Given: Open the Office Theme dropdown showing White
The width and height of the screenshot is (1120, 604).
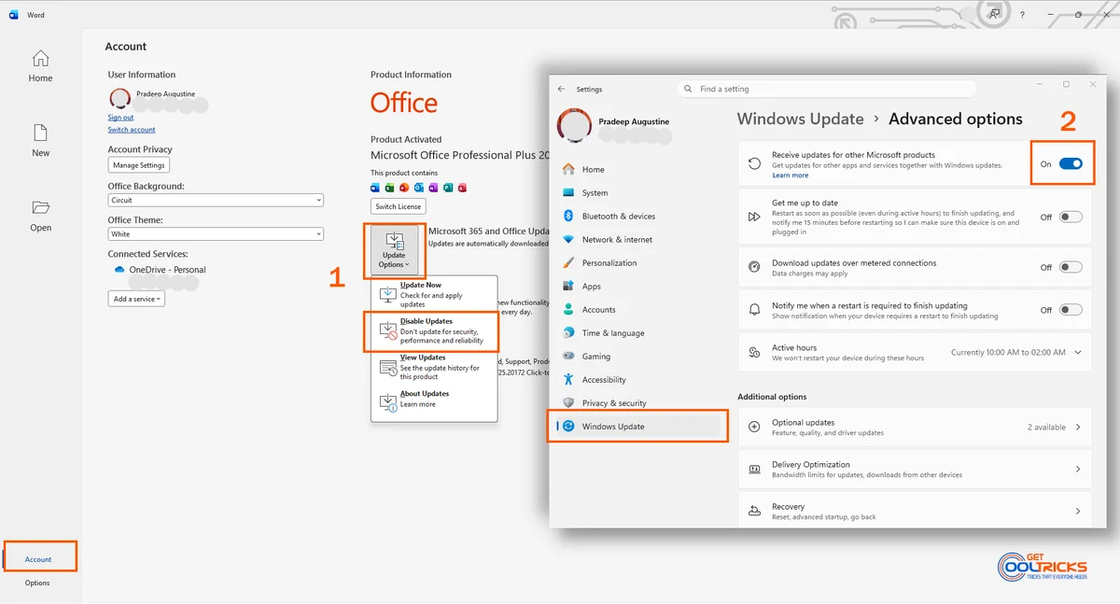Looking at the screenshot, I should [216, 234].
